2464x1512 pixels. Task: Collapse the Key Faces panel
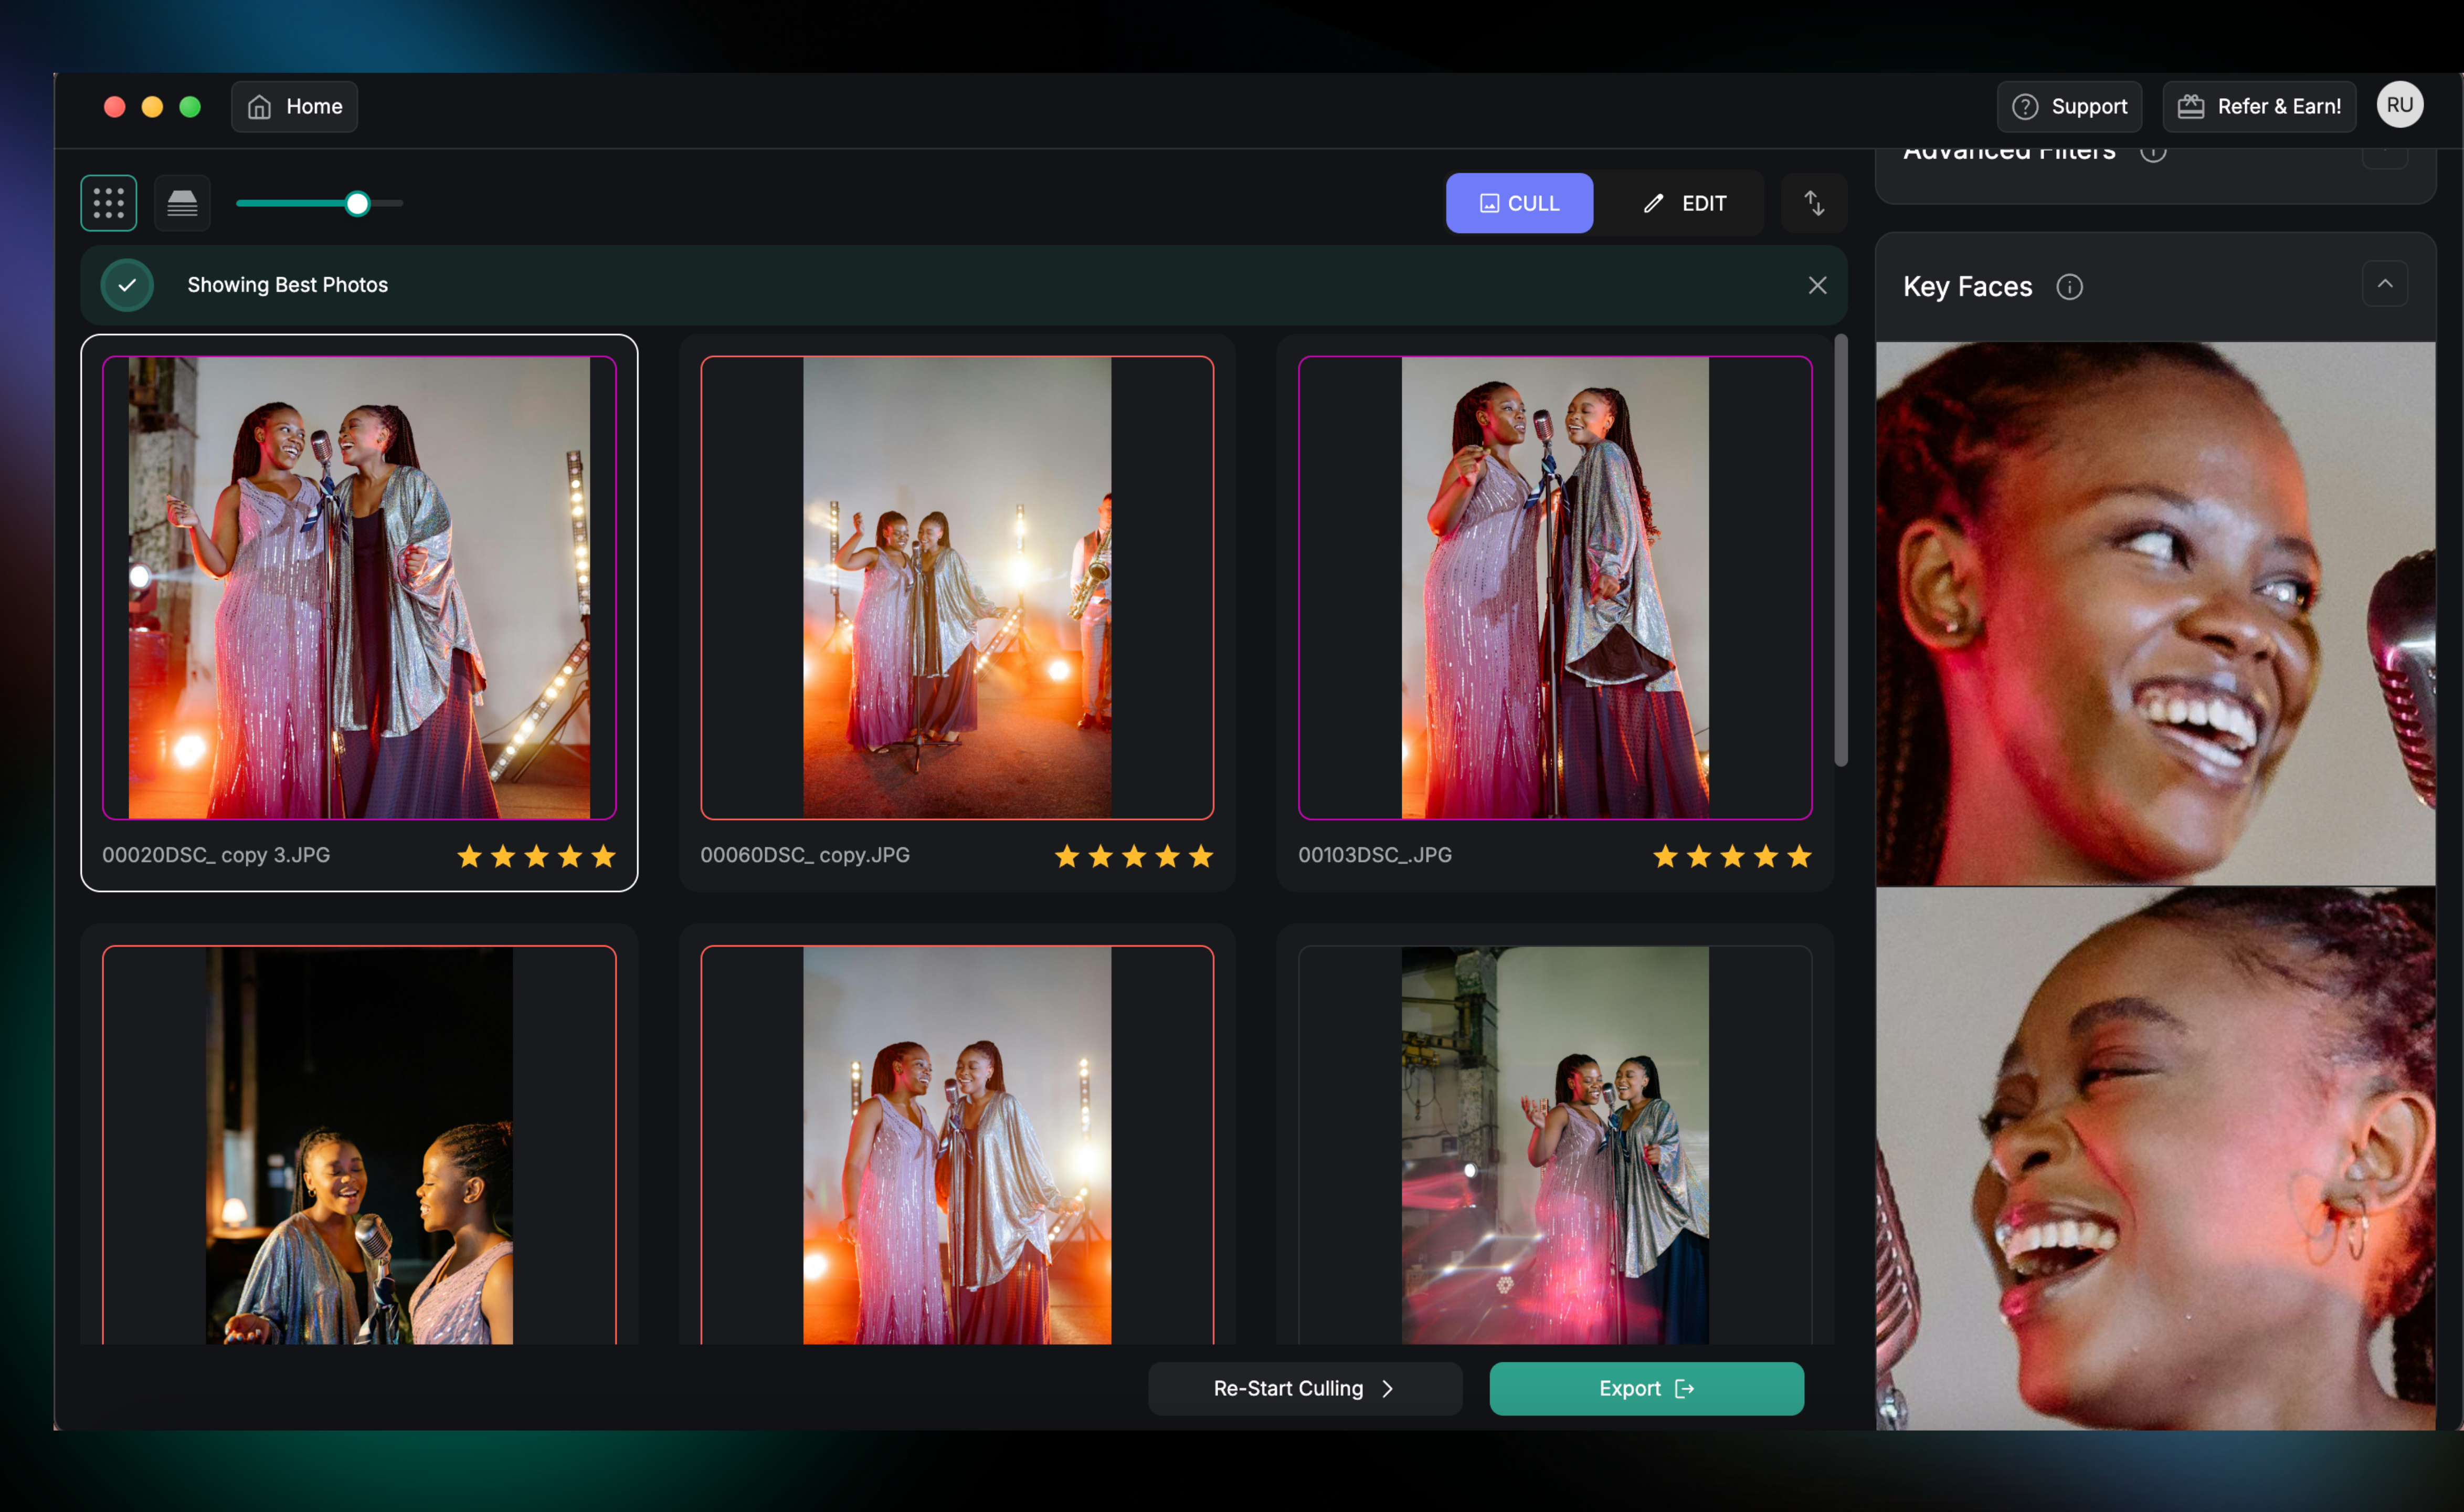coord(2385,284)
